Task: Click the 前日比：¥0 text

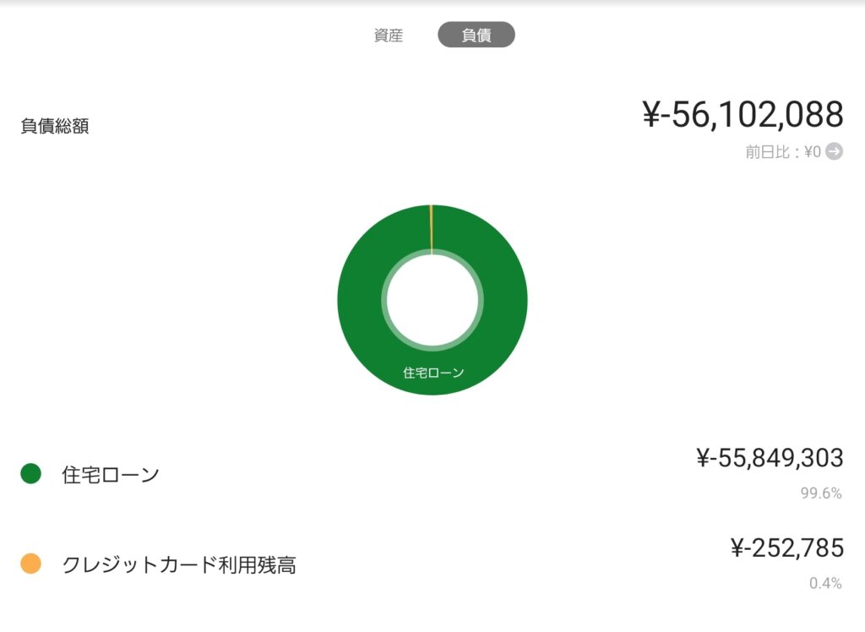Action: [x=782, y=153]
